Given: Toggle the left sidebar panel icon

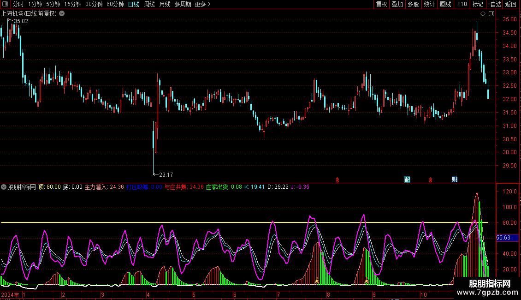Looking at the screenshot, I should (x=4, y=4).
